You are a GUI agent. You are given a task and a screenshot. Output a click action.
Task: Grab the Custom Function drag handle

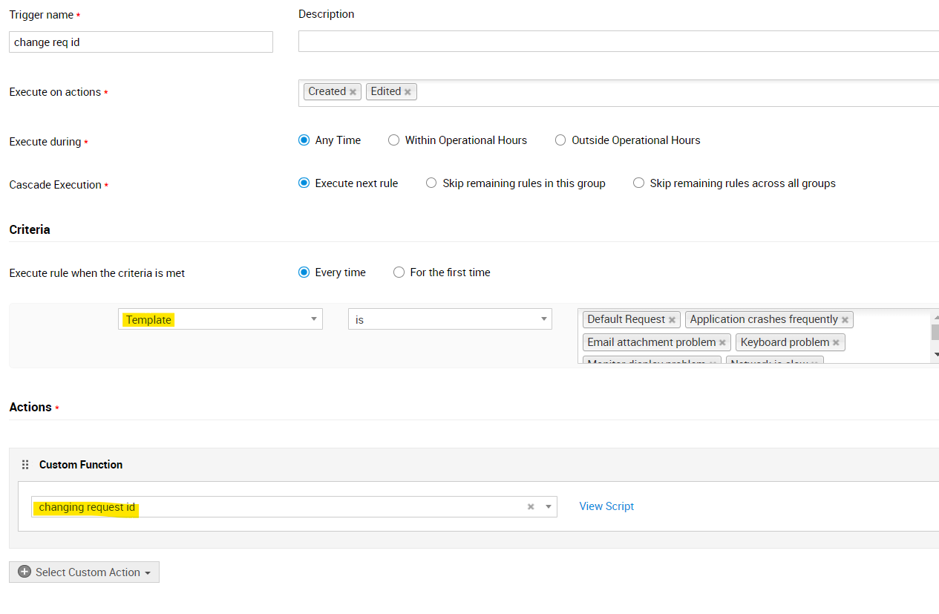(x=25, y=465)
